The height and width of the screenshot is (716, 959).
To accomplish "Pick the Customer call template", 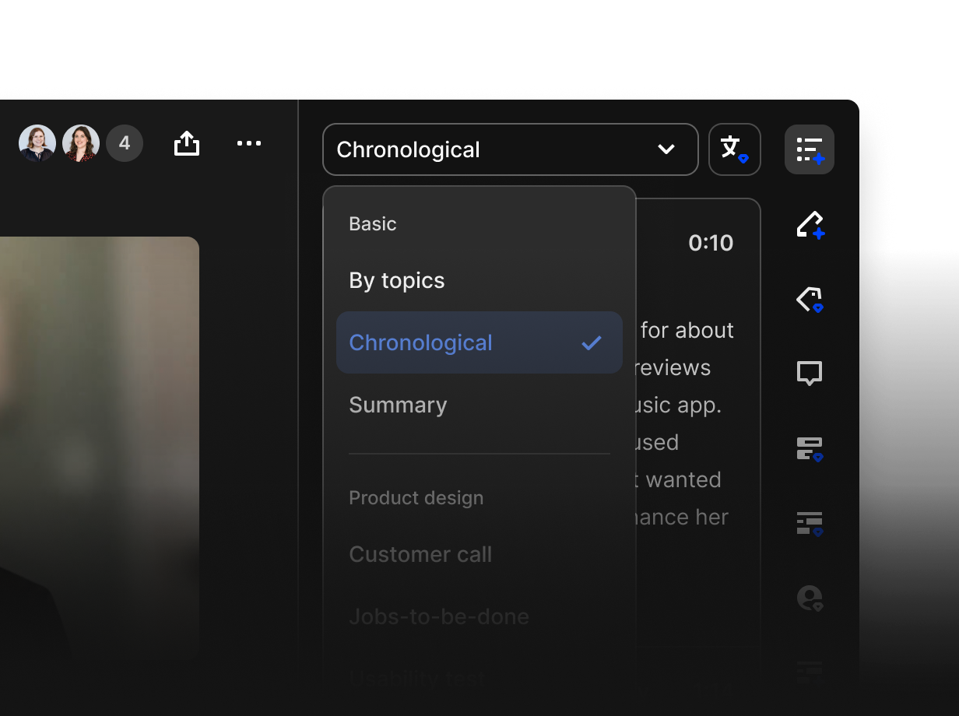I will pos(420,554).
